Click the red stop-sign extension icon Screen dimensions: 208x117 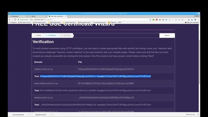[x=157, y=19]
